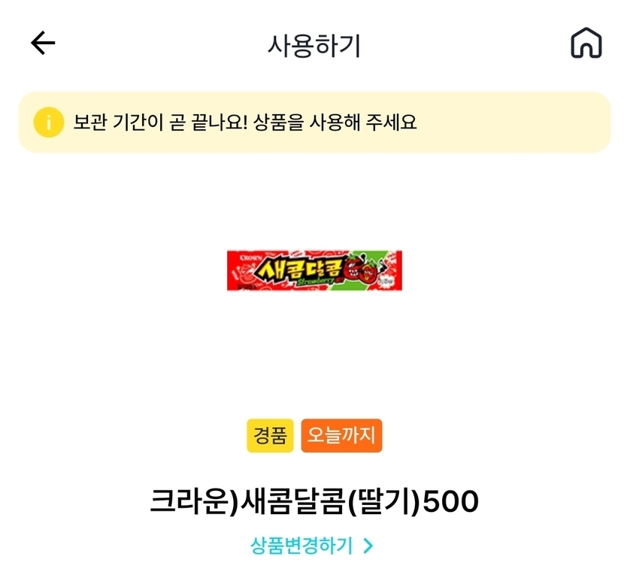Viewport: 624px width, 569px height.
Task: Open the 상품변경하기 link
Action: pyautogui.click(x=301, y=546)
